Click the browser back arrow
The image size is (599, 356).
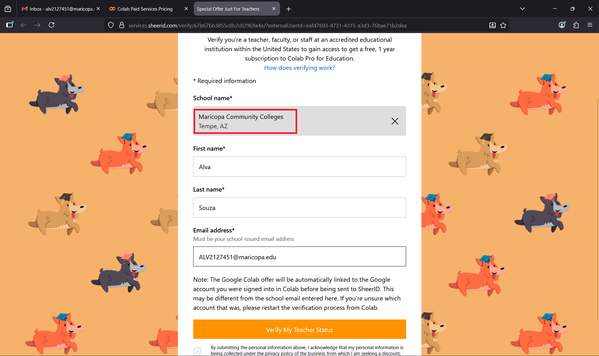23,25
